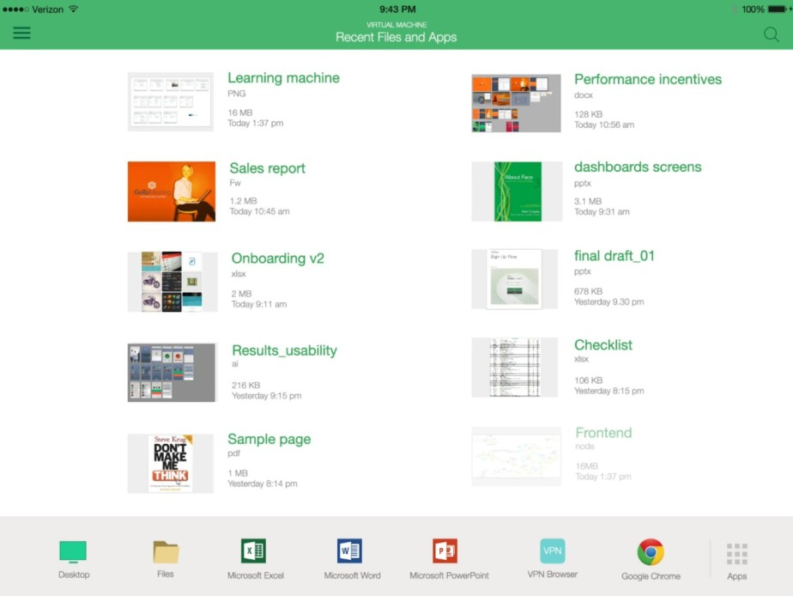Open the dashboards screens thumbnail

coord(517,192)
